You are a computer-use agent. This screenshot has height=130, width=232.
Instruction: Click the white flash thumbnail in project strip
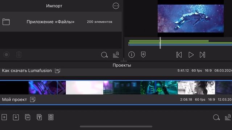[84, 87]
